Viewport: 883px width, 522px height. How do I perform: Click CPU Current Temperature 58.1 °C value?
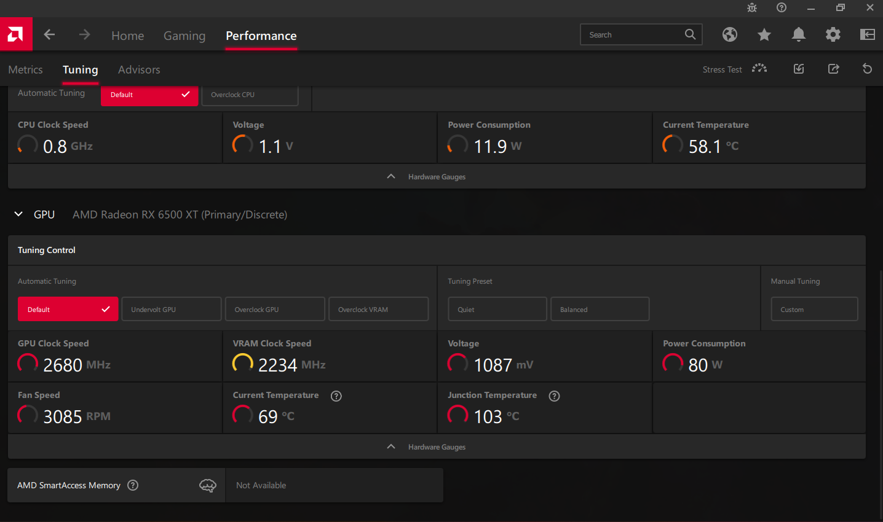714,146
